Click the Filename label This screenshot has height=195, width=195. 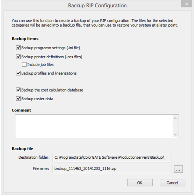41,168
